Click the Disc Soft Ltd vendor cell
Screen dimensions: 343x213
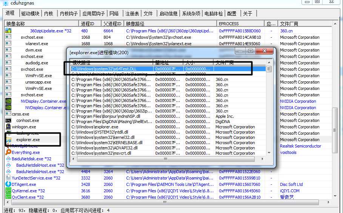[x=291, y=184]
